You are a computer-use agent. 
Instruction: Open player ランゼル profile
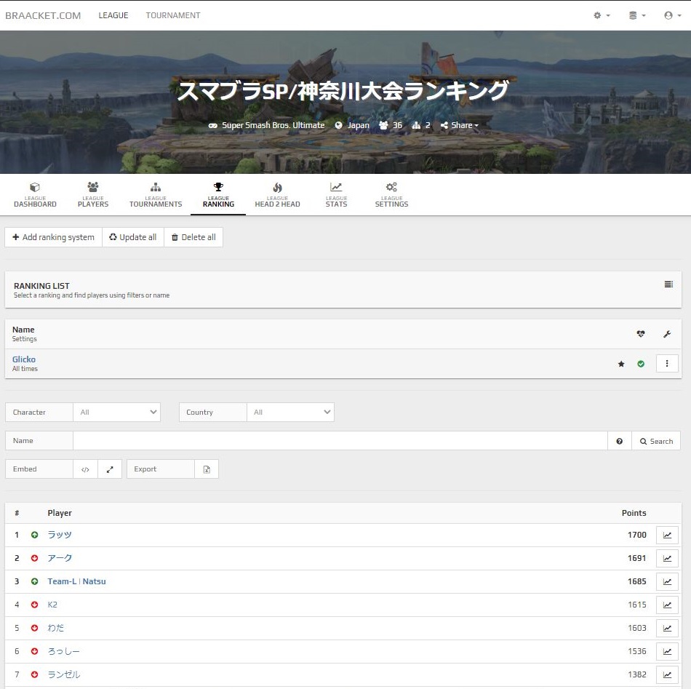click(x=64, y=674)
